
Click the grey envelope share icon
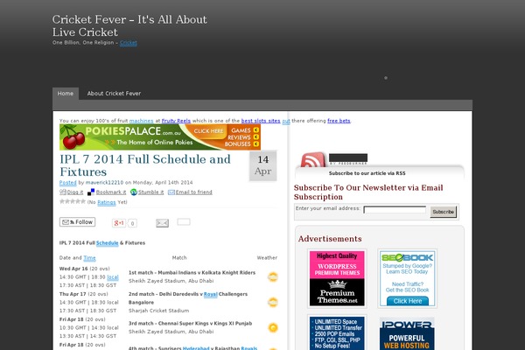click(162, 223)
